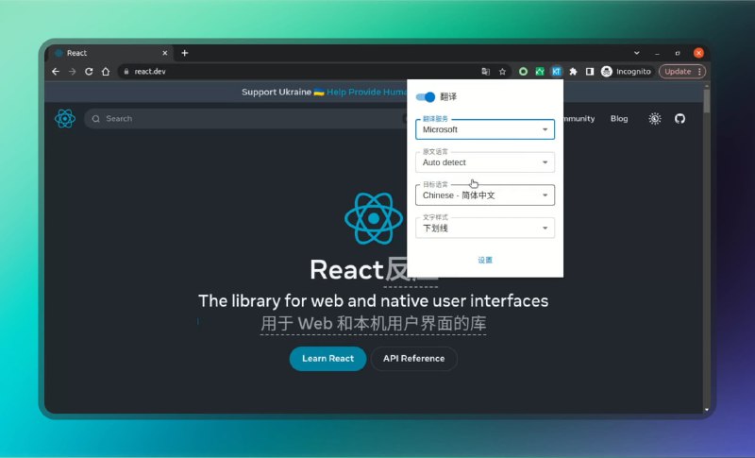Open the KT translator extension icon
The width and height of the screenshot is (755, 458).
click(x=556, y=71)
